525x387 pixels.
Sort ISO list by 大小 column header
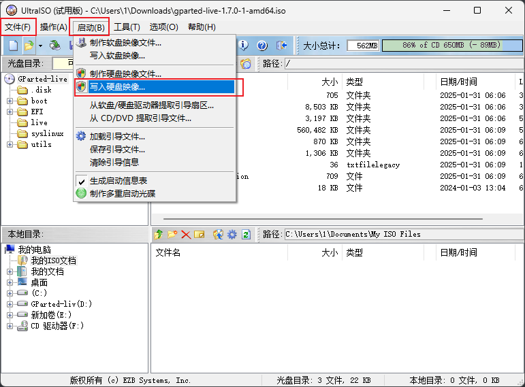click(330, 82)
